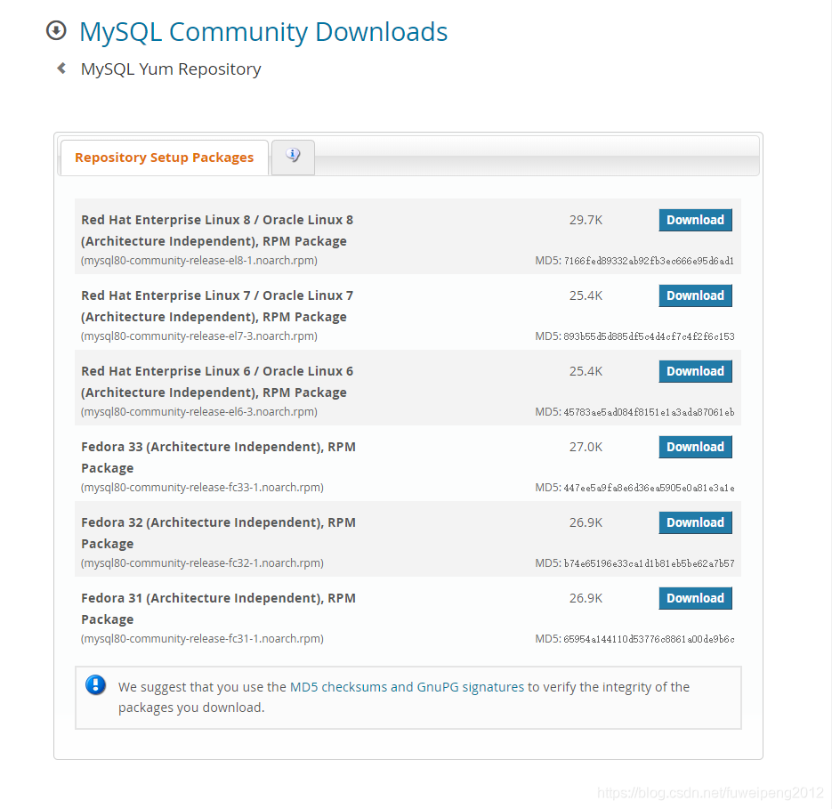
Task: Download the Fedora 33 RPM package
Action: pyautogui.click(x=695, y=447)
